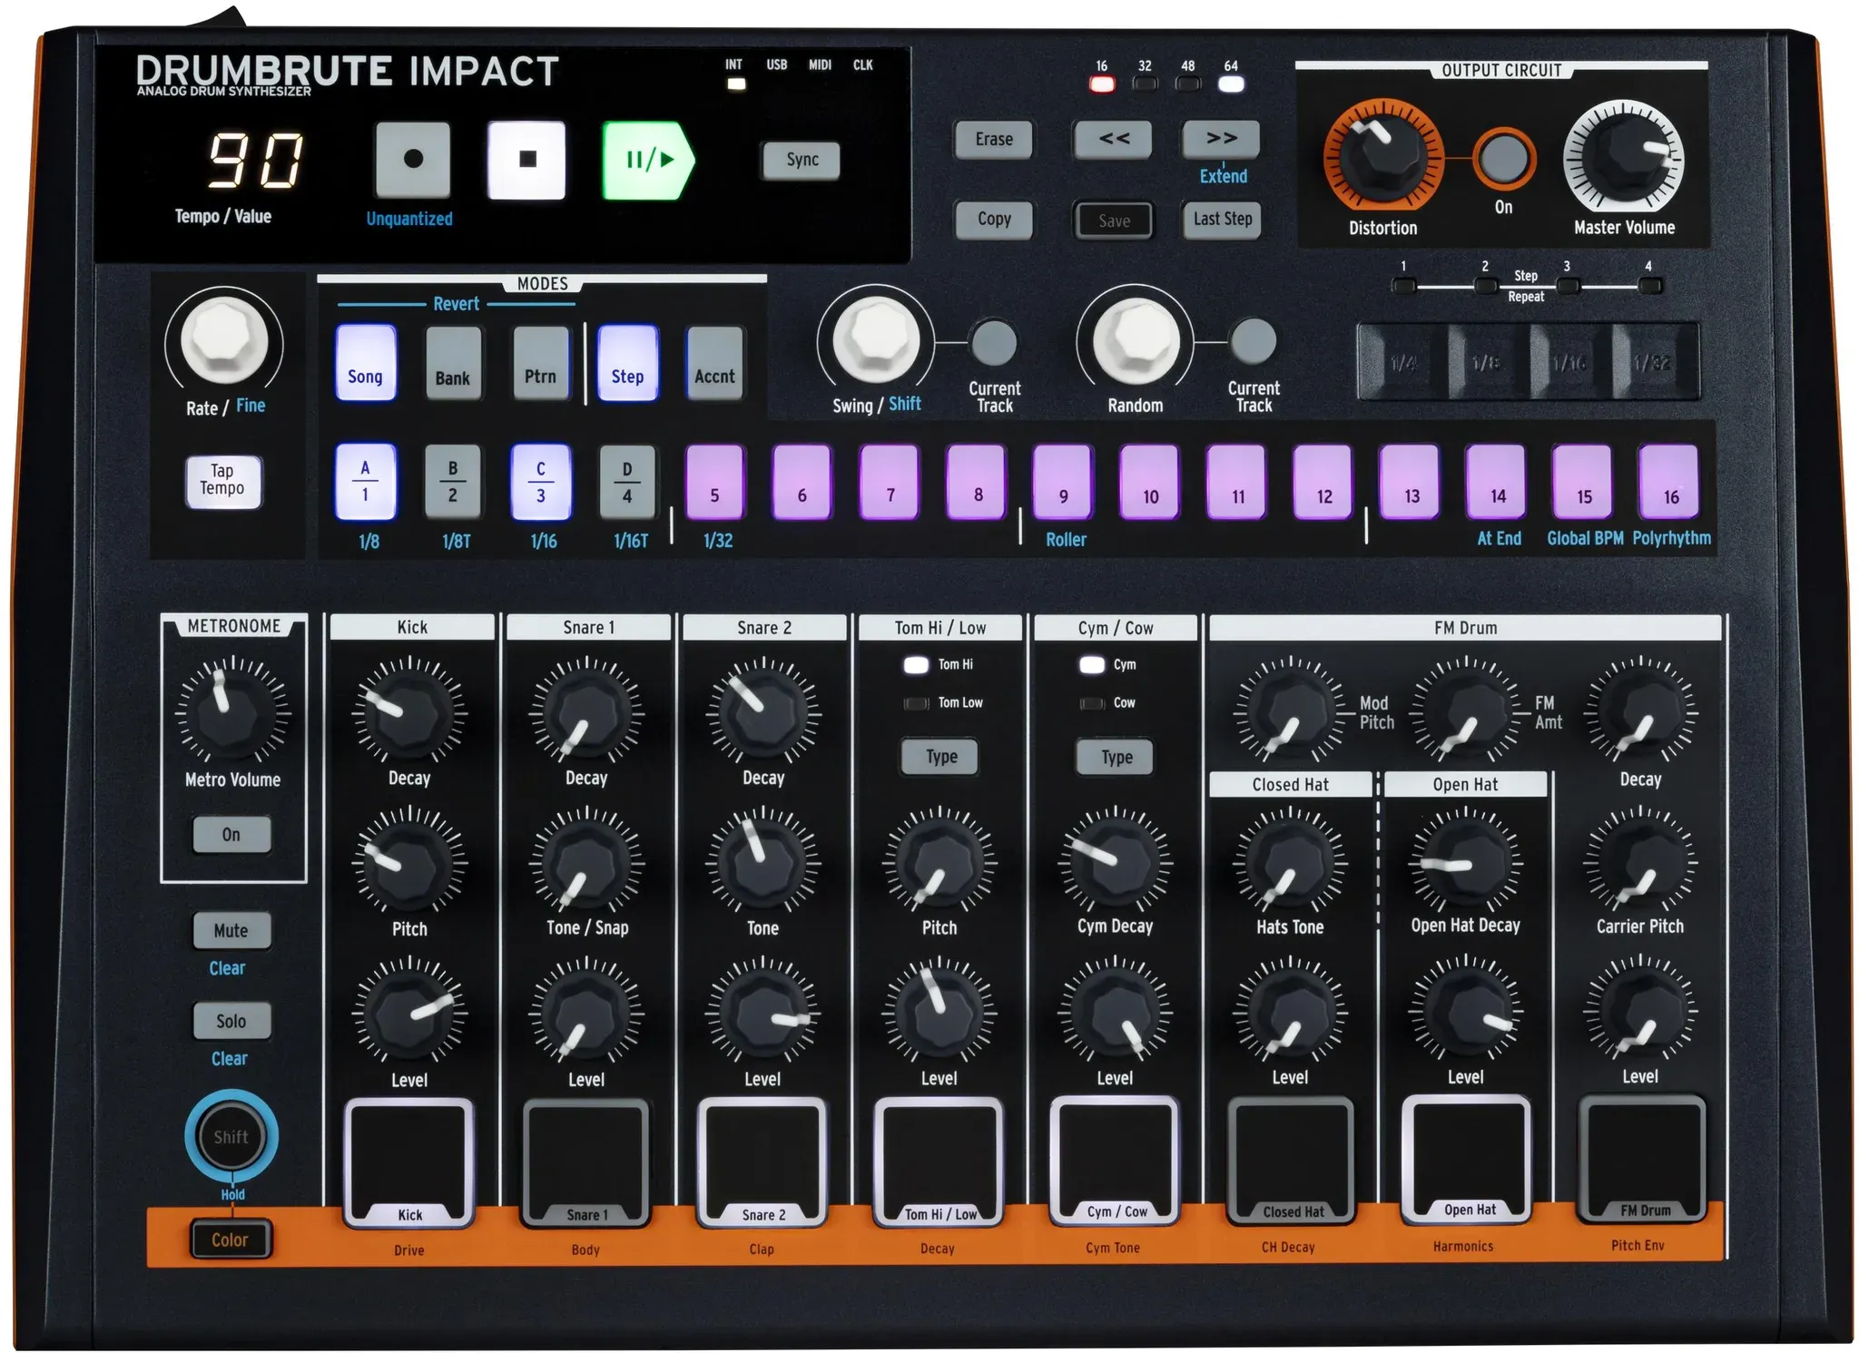
Task: Turn the Mod Pitch knob
Action: click(1289, 712)
